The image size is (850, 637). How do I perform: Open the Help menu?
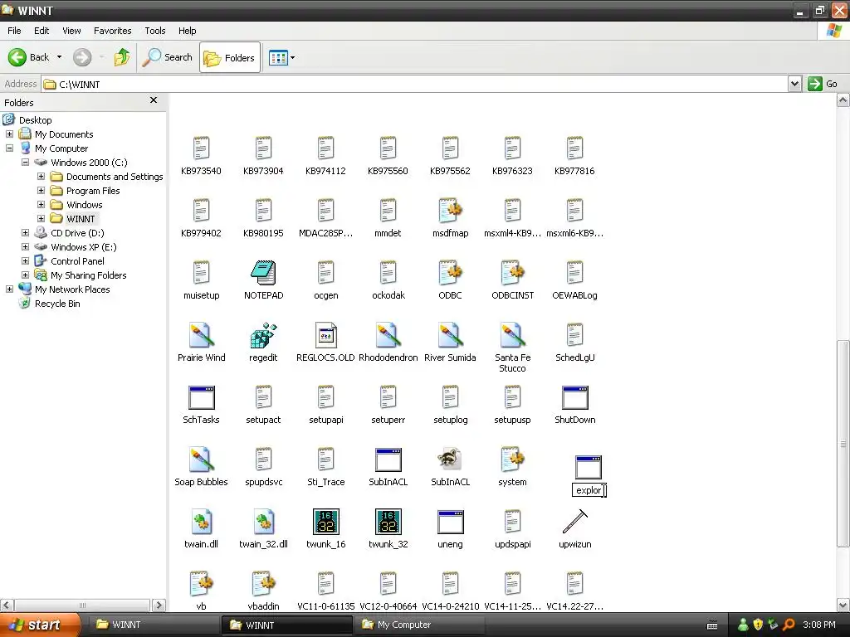click(187, 31)
